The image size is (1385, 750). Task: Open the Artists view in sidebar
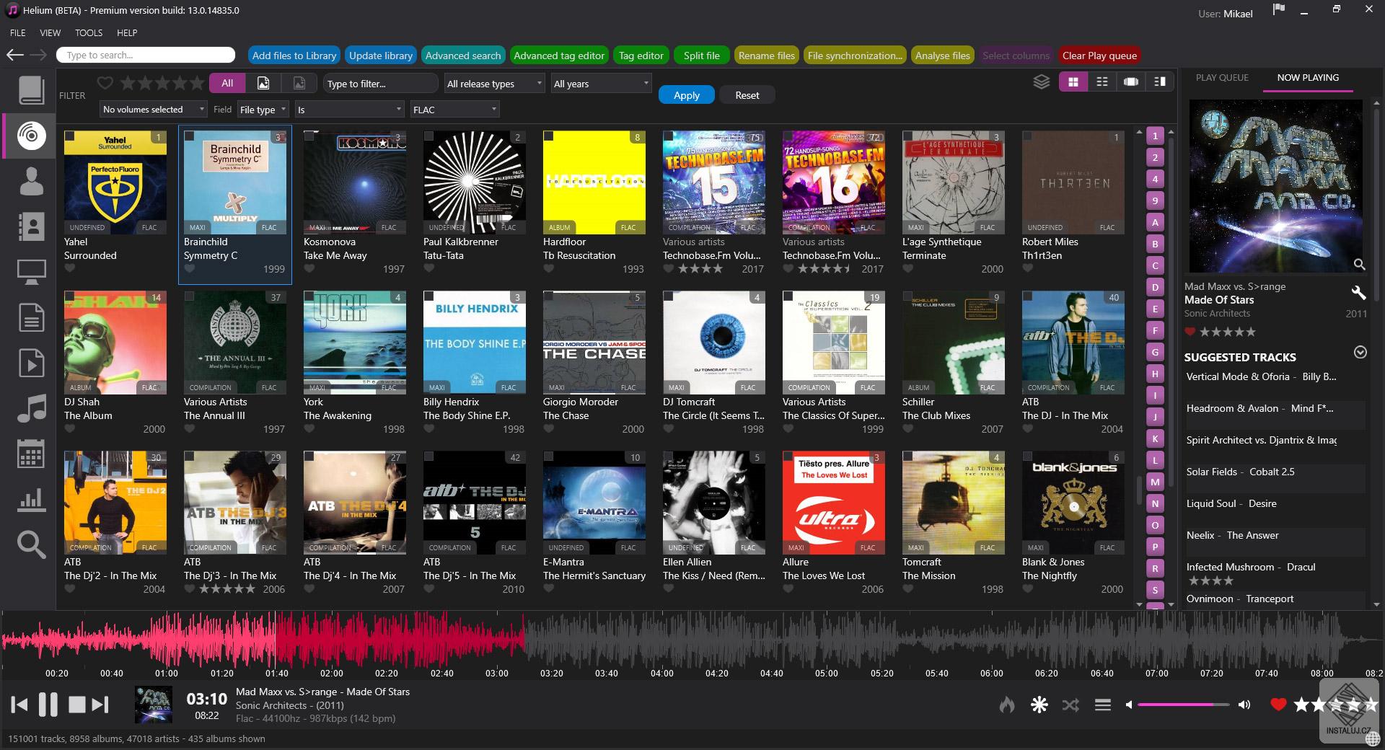[32, 181]
